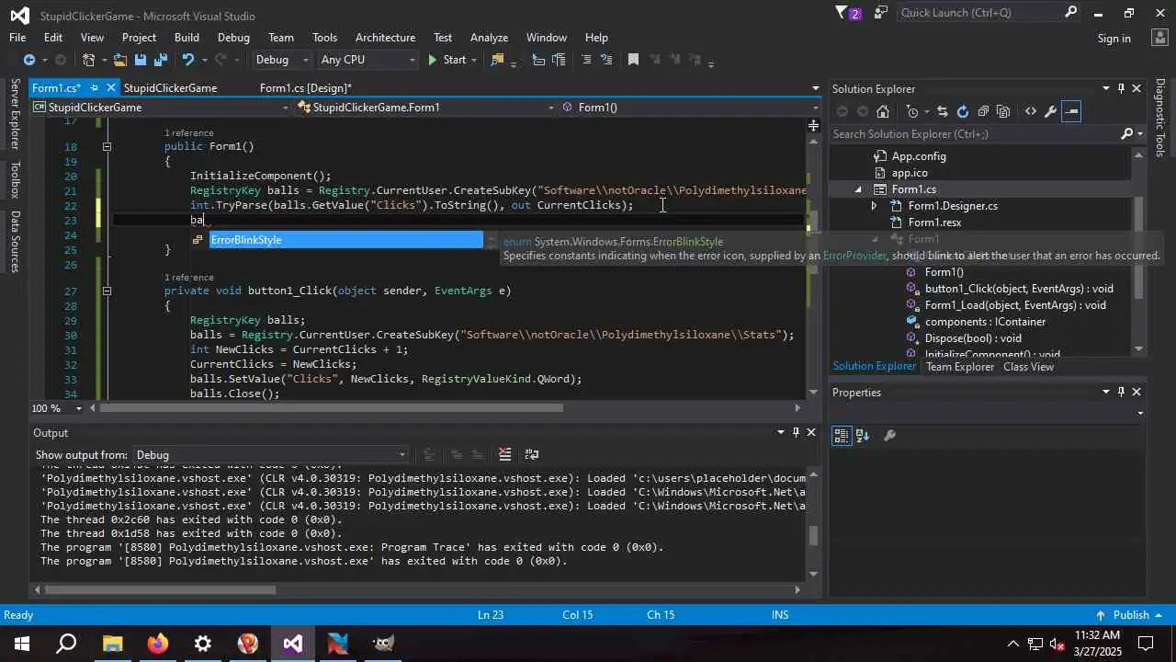The width and height of the screenshot is (1176, 662).
Task: Open the notifications flag icon in title bar
Action: pyautogui.click(x=848, y=13)
